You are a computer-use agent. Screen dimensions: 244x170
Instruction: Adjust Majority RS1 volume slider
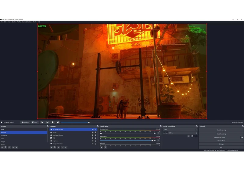(127, 141)
